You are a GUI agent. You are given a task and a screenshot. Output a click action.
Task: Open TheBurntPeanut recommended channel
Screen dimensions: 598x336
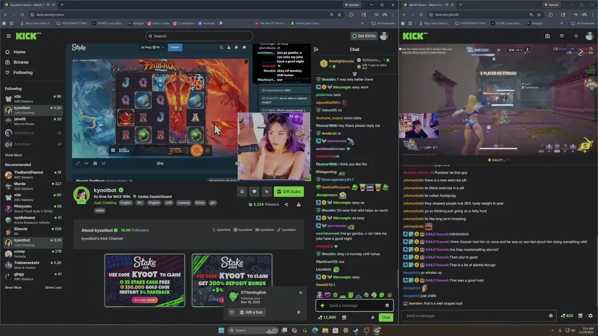tap(33, 174)
